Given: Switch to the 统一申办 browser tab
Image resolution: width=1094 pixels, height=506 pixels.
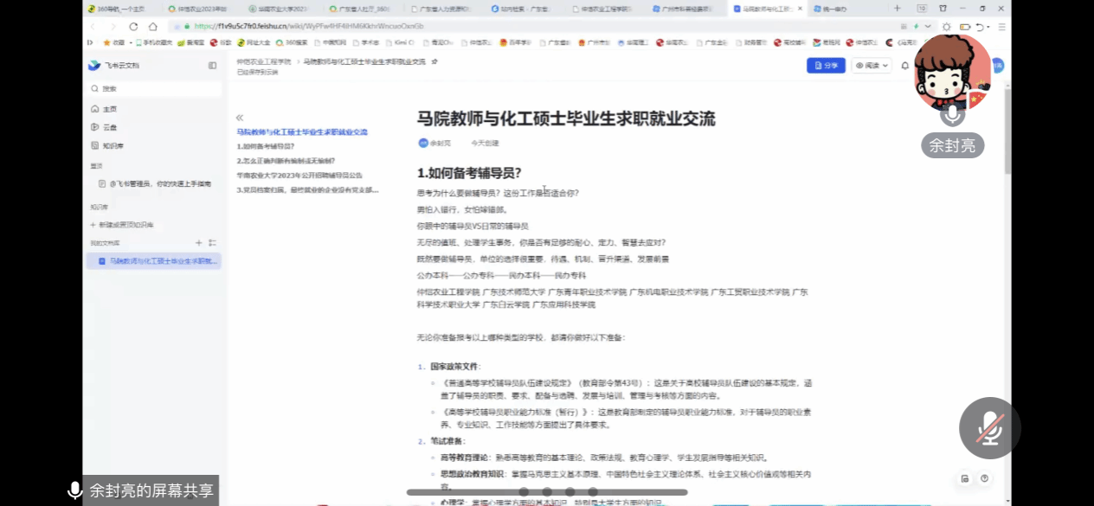Looking at the screenshot, I should point(843,9).
